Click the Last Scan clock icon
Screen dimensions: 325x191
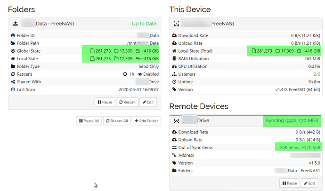point(13,89)
